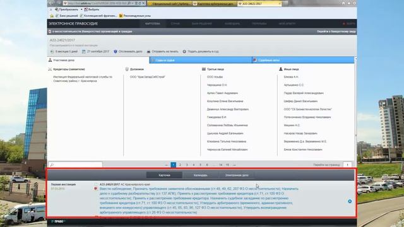Screen dimensions: 404x227
Task: Open the 'Рекомендуемые узлы' bookmark
Action: [x=134, y=16]
